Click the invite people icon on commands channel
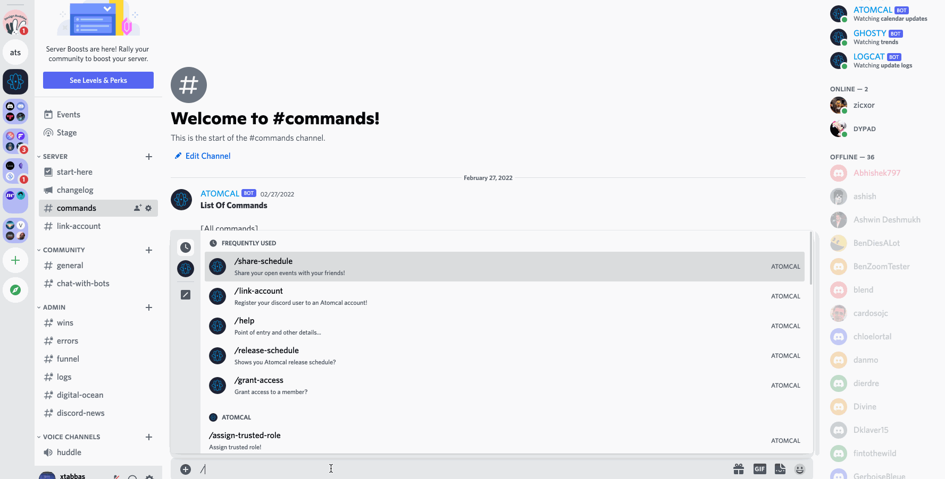This screenshot has height=479, width=945. coord(138,208)
